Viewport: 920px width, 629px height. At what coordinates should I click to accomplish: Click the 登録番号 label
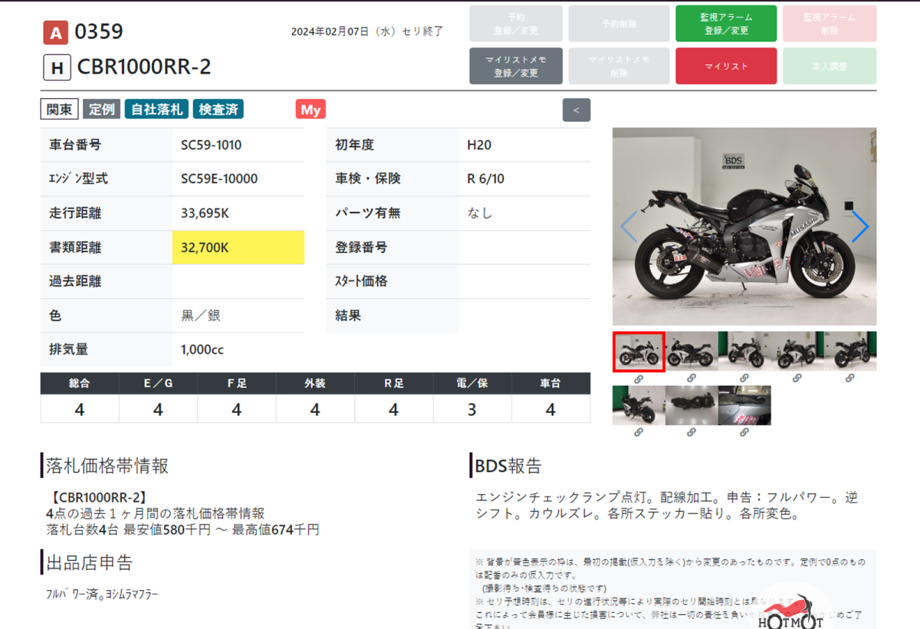(361, 247)
